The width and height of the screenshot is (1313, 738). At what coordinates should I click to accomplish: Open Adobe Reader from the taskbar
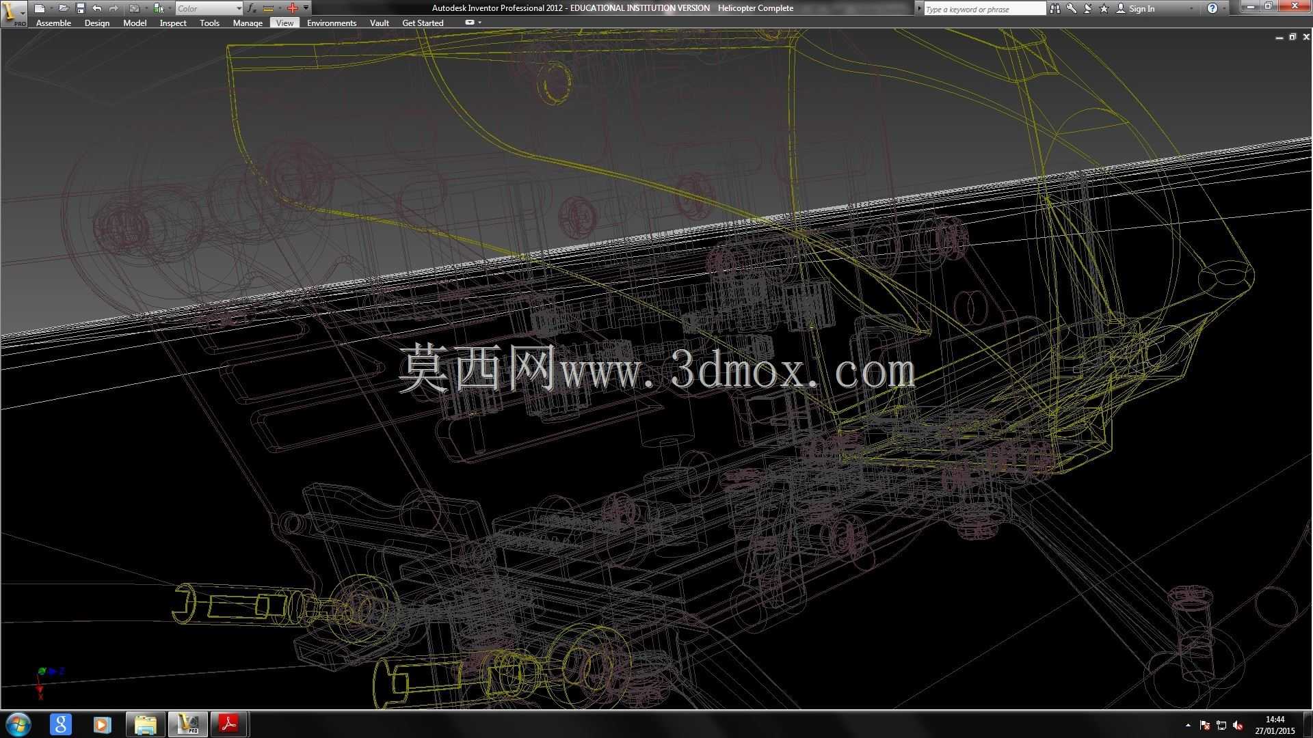tap(229, 724)
